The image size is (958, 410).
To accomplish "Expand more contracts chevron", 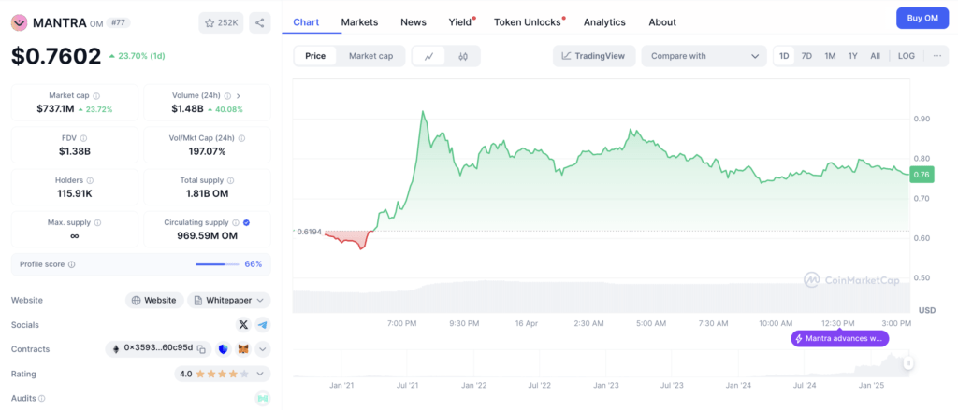I will (x=263, y=349).
